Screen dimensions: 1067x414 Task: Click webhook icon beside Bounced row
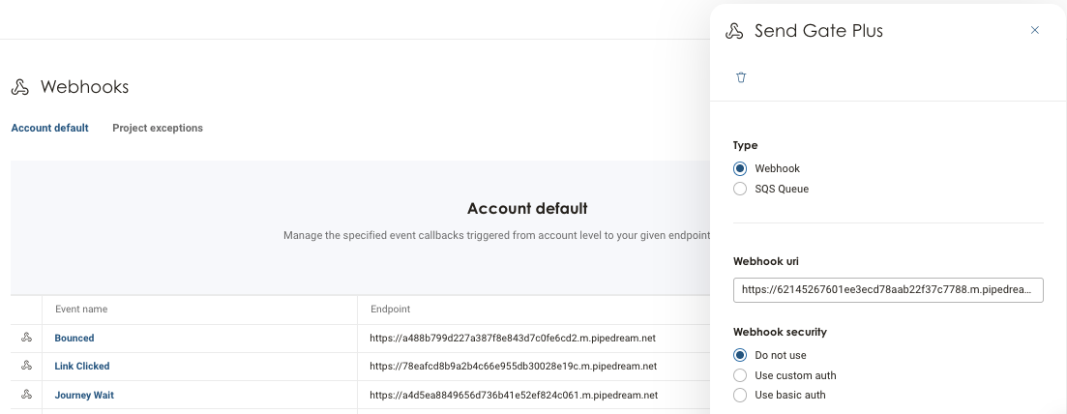tap(26, 338)
